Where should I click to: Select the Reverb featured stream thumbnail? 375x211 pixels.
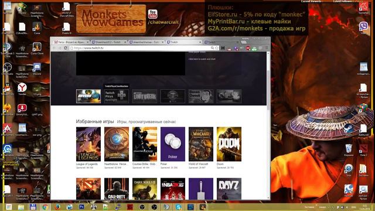point(88,96)
